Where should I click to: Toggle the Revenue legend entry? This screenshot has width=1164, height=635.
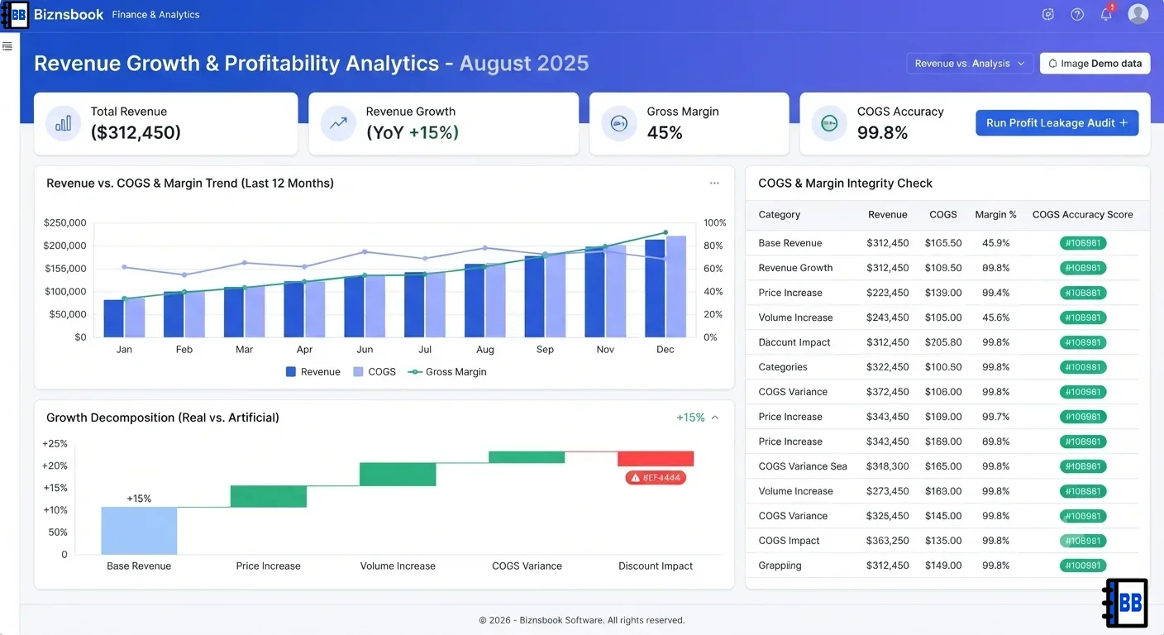pos(313,372)
